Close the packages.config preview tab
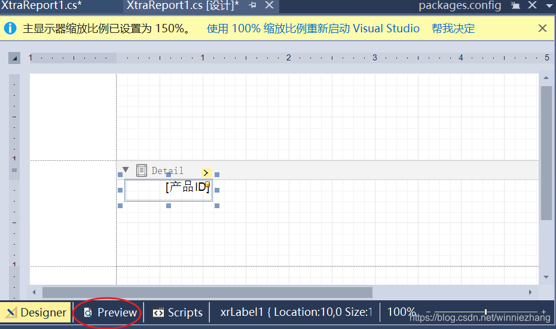 [532, 5]
